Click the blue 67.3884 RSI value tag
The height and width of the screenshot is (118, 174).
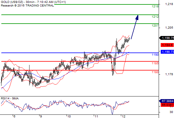(x=167, y=101)
